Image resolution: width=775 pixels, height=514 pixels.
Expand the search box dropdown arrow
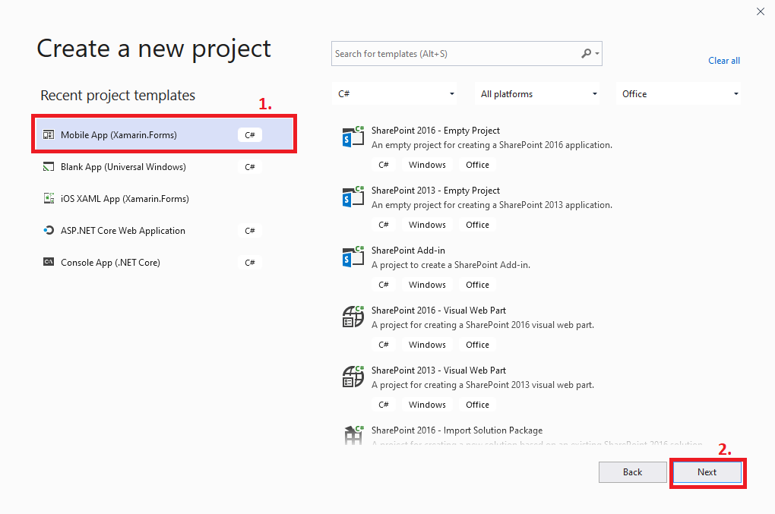tap(596, 53)
